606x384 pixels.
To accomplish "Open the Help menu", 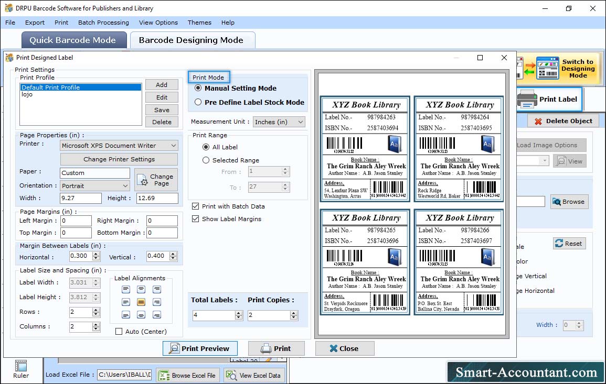I will click(x=228, y=23).
